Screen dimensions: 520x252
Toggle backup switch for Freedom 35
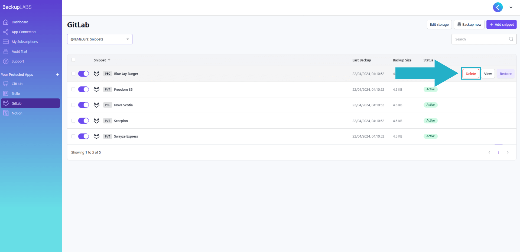tap(83, 89)
